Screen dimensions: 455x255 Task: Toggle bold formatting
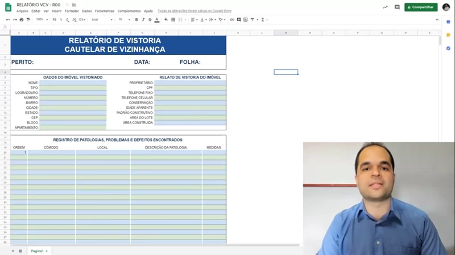(x=136, y=20)
